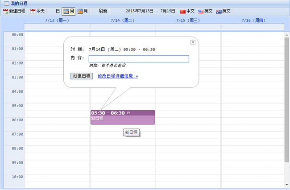Click the 7/16 (周四) 08:00 time slot
Screen dimensions: 290x190
click(x=252, y=152)
